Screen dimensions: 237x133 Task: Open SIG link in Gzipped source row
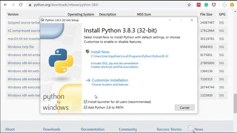pos(221,23)
